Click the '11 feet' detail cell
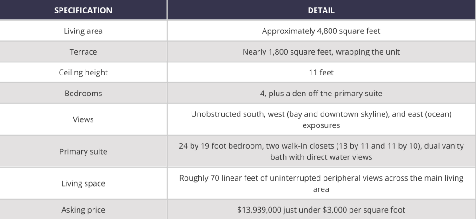This screenshot has height=219, width=476. [321, 73]
